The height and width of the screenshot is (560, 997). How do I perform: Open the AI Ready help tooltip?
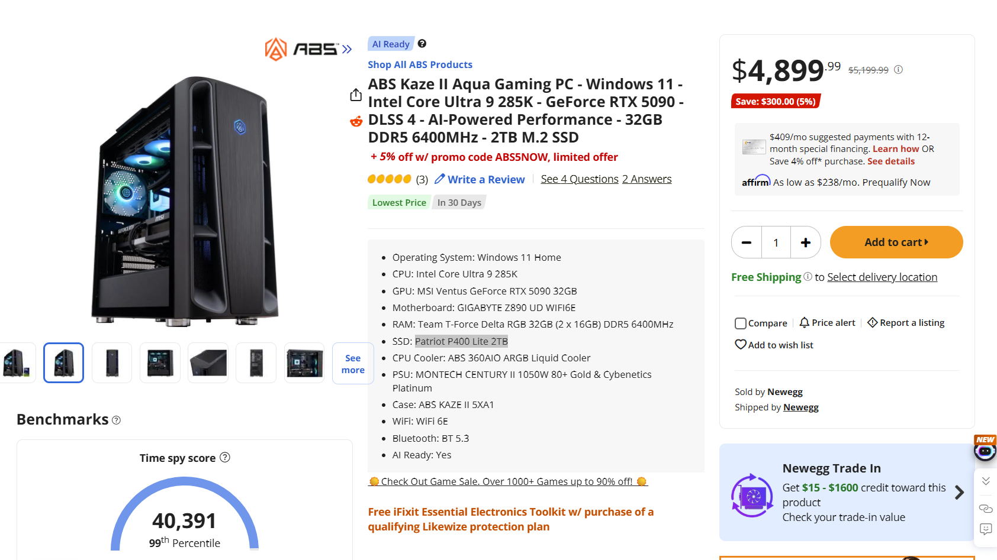click(422, 43)
